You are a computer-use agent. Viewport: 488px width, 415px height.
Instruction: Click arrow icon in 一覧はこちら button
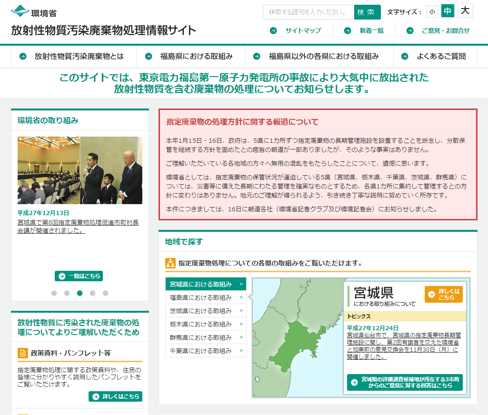pyautogui.click(x=62, y=276)
